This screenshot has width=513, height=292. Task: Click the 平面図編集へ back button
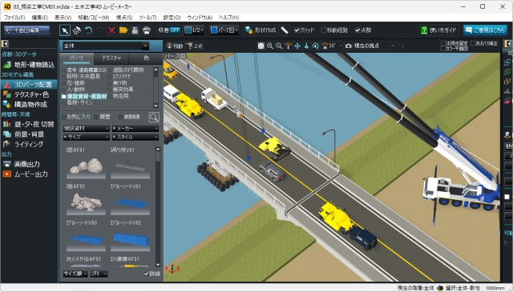[x=26, y=30]
